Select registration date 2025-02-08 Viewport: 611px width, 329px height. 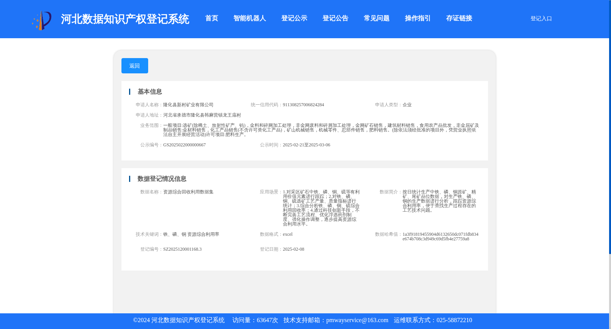293,249
